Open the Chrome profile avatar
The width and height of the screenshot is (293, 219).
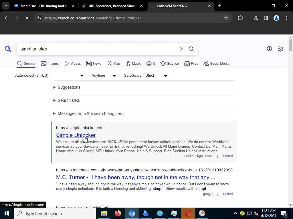tap(276, 18)
